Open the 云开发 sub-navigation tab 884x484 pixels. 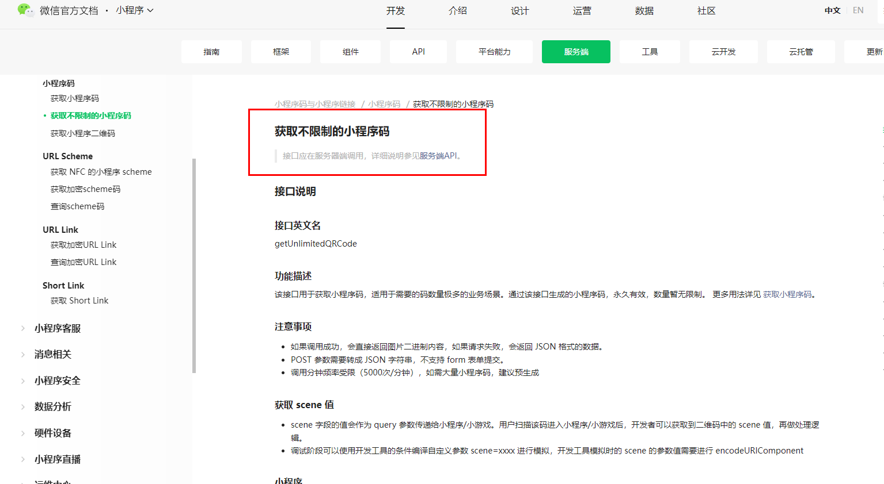(723, 52)
